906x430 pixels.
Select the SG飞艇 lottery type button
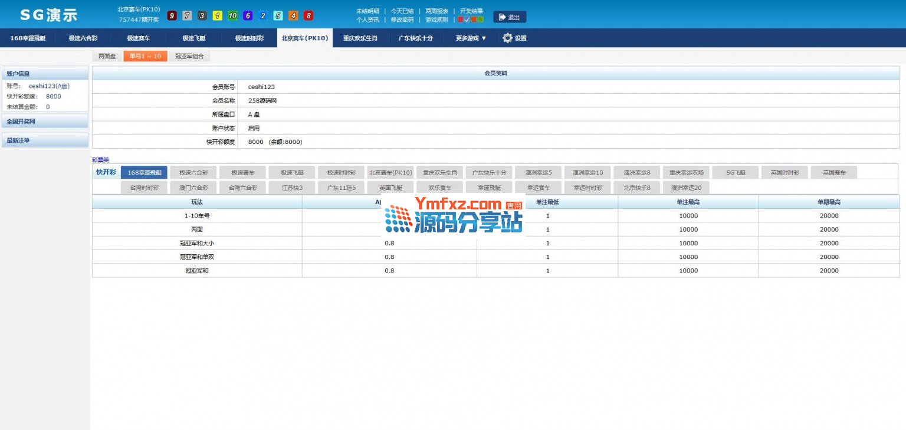736,172
